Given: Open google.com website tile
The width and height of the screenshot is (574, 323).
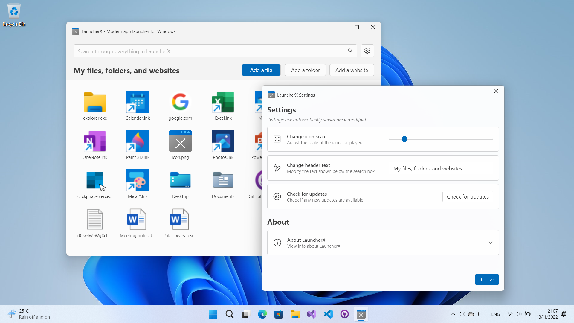Looking at the screenshot, I should click(180, 106).
